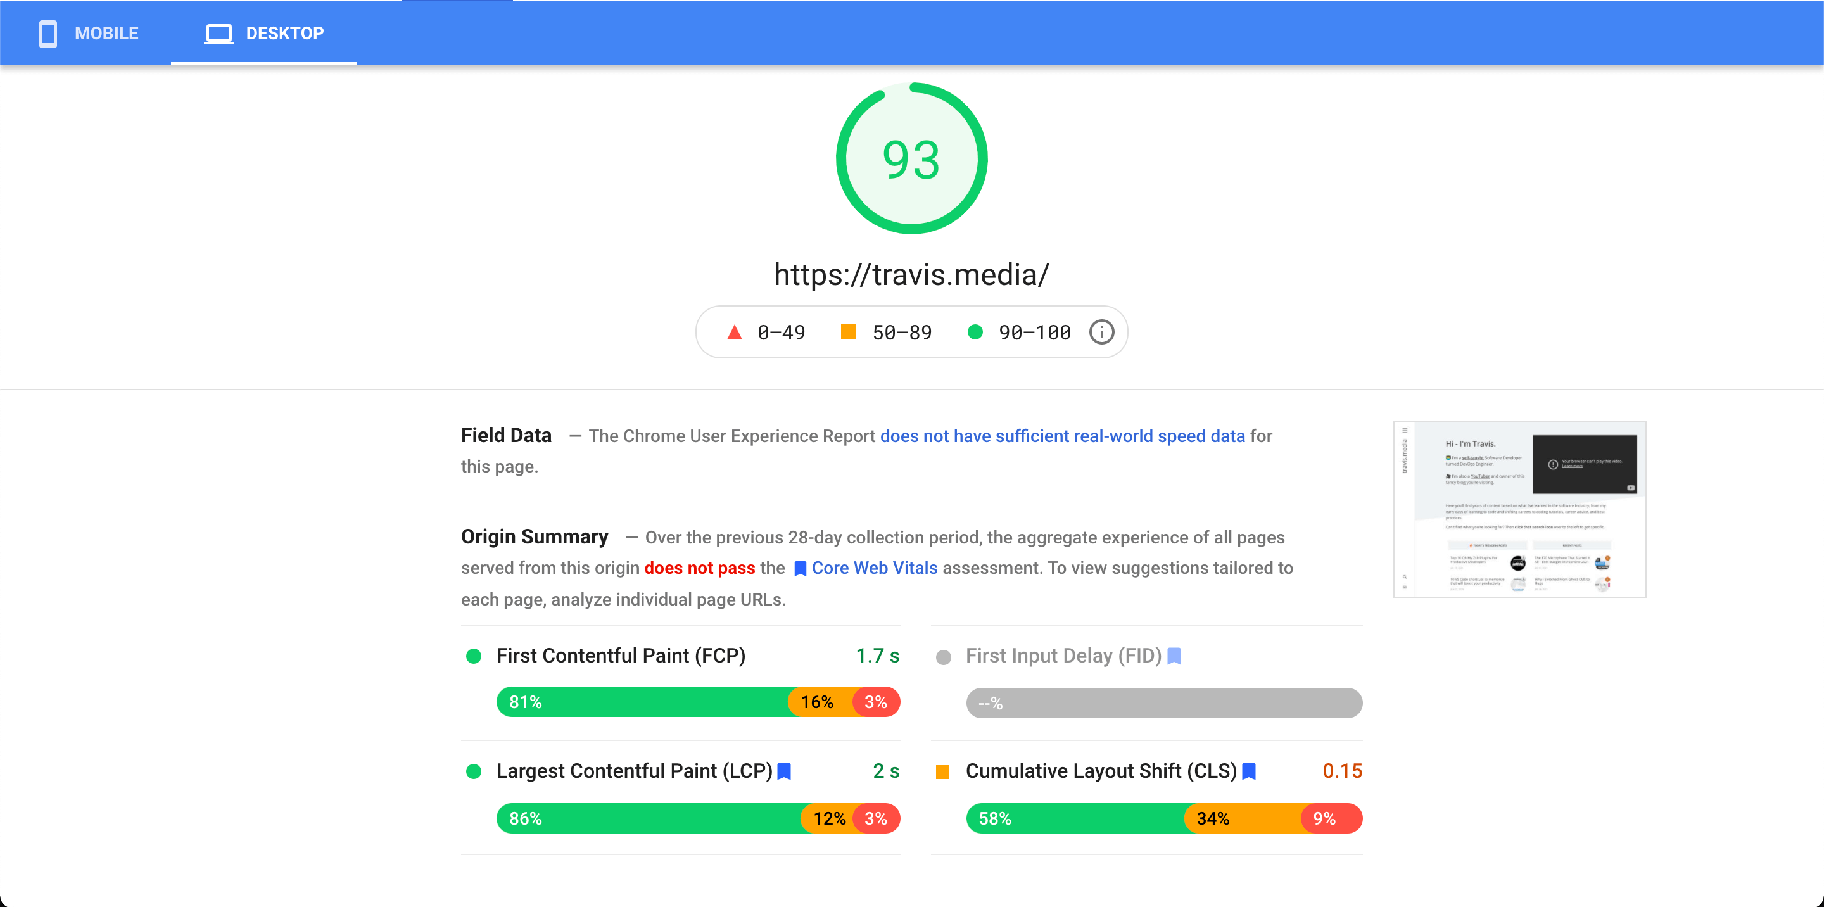Click the travis.media page screenshot thumbnail

[x=1519, y=509]
